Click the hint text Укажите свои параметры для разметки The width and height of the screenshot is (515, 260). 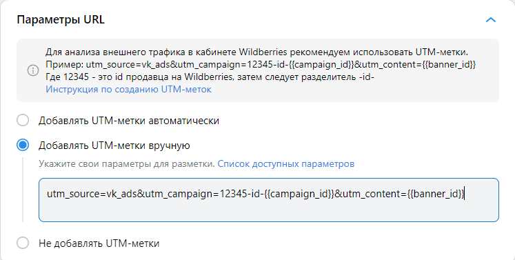coord(127,163)
